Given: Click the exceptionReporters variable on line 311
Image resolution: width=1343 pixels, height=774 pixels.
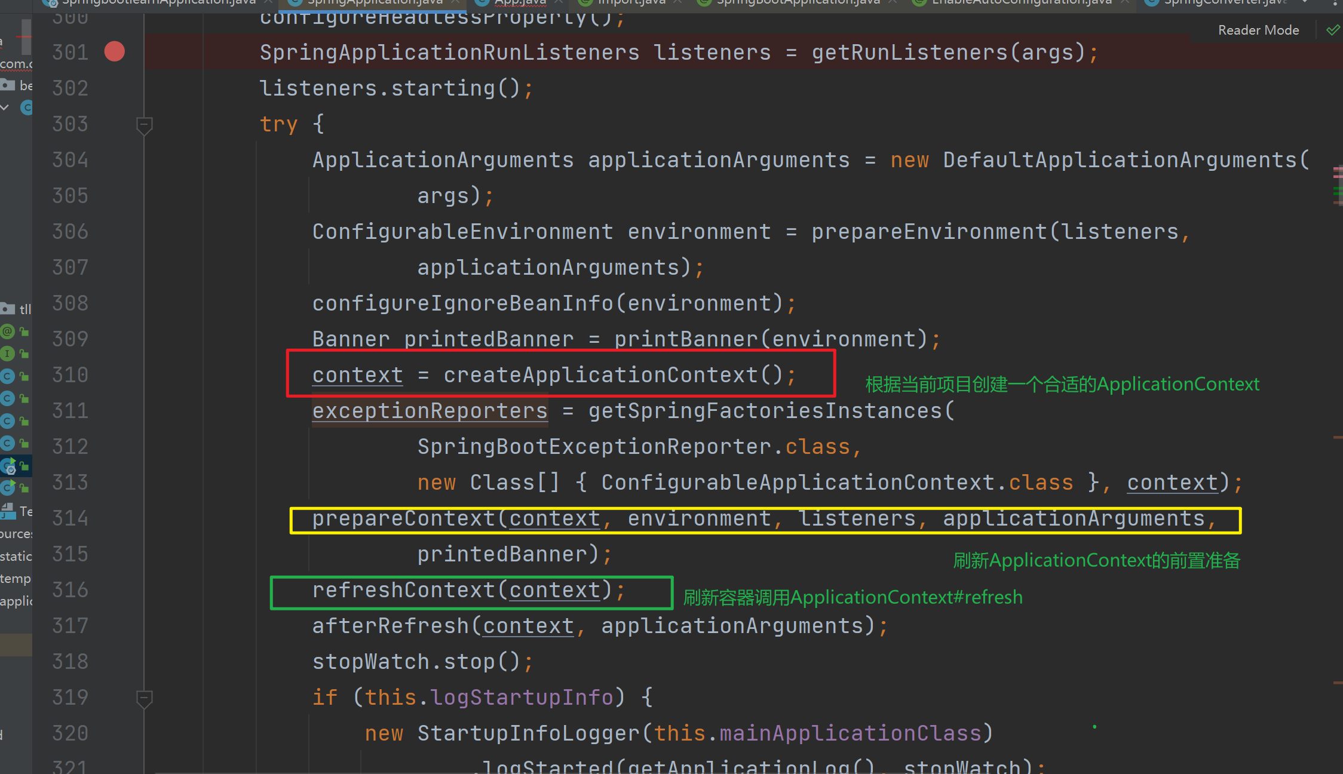Looking at the screenshot, I should click(430, 411).
